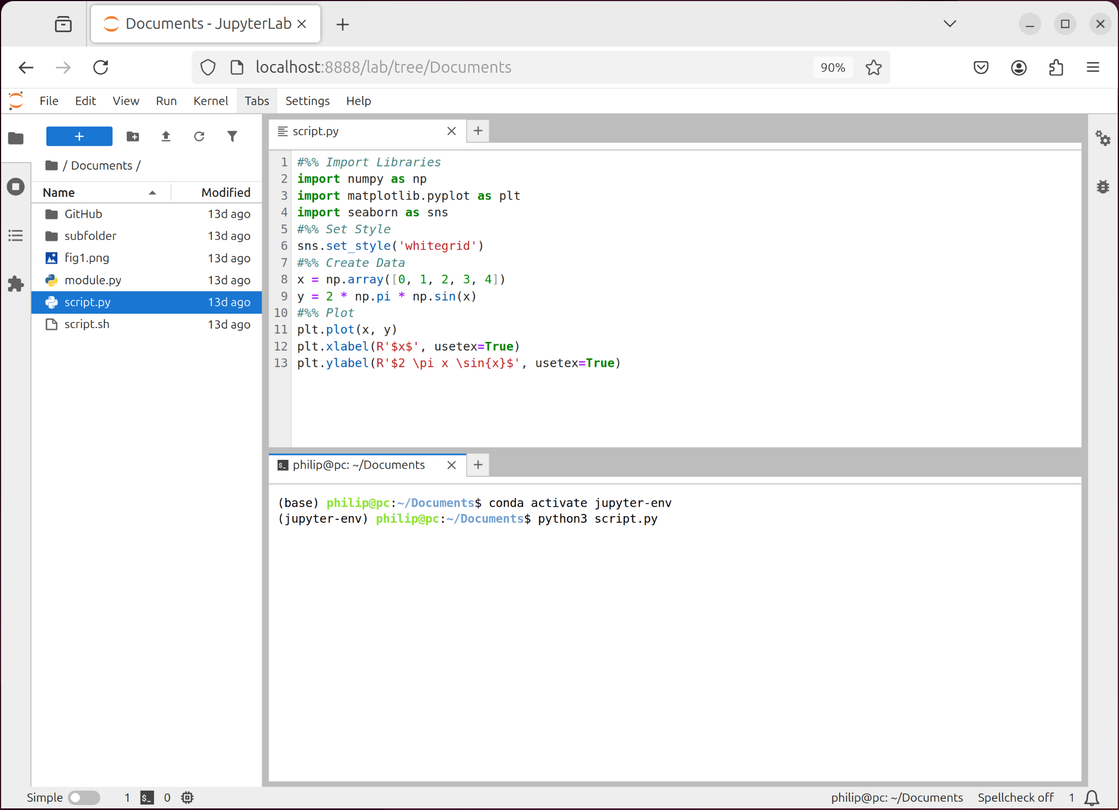Image resolution: width=1119 pixels, height=810 pixels.
Task: Select script.py in file list
Action: [x=146, y=302]
